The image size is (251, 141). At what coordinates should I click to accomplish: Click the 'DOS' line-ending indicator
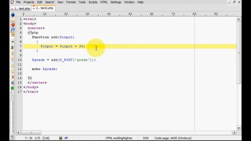click(x=146, y=138)
